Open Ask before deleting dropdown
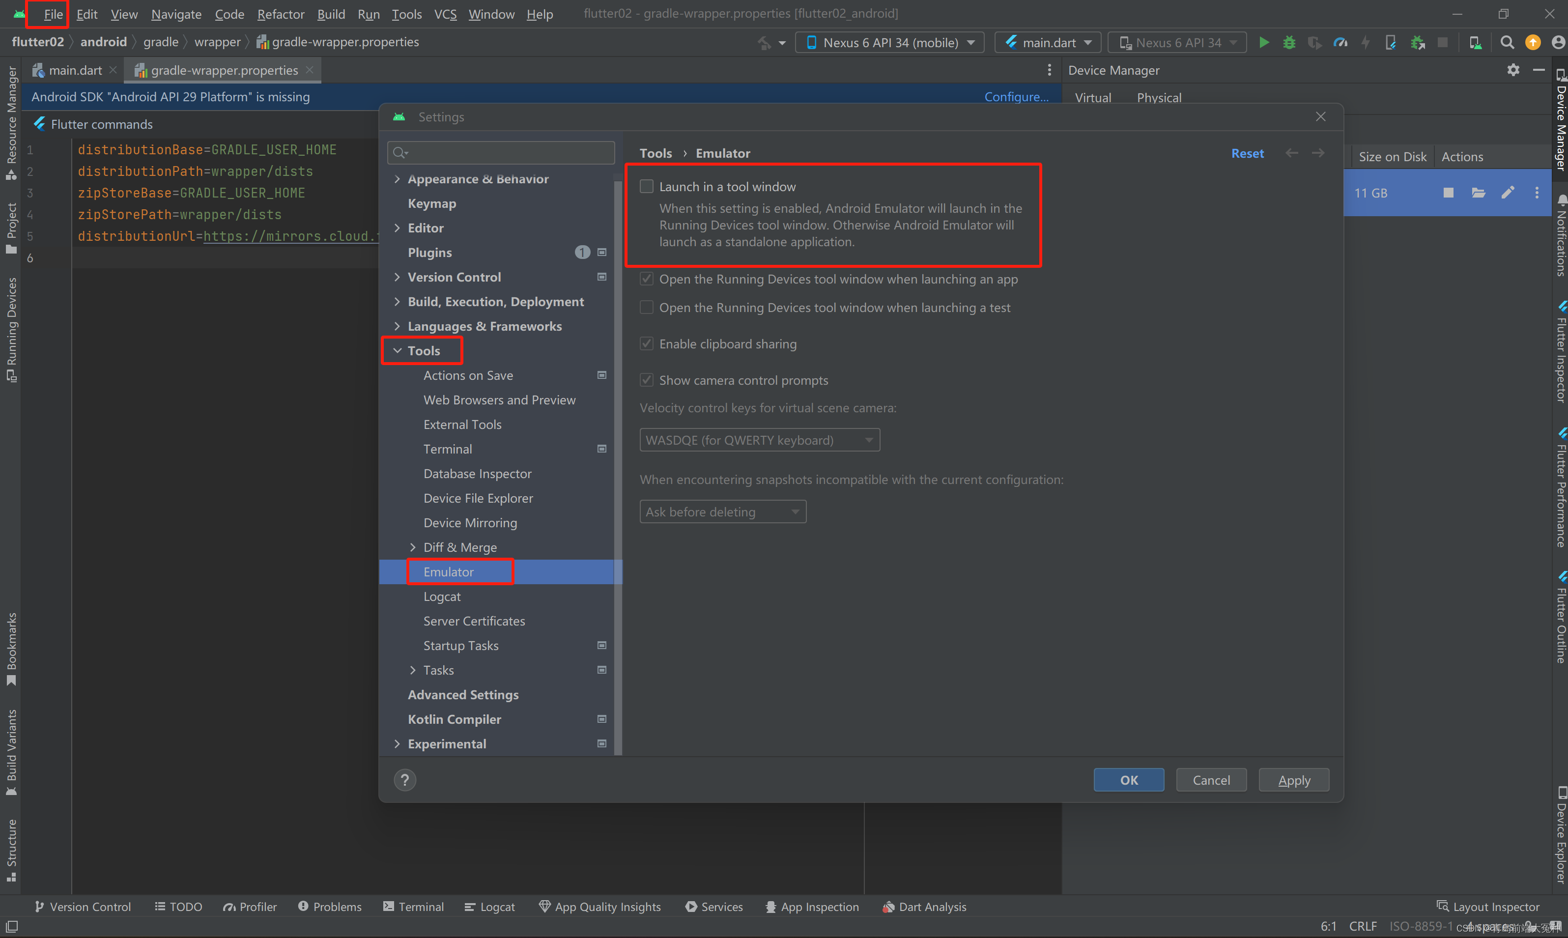The width and height of the screenshot is (1568, 938). coord(722,512)
